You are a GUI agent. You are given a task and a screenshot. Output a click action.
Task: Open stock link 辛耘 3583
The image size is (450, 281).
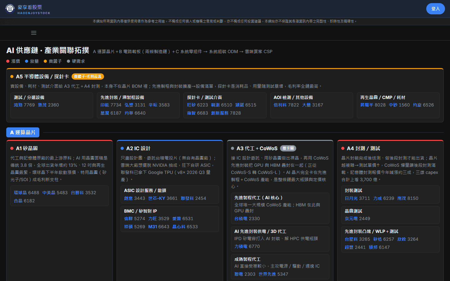coord(159,105)
